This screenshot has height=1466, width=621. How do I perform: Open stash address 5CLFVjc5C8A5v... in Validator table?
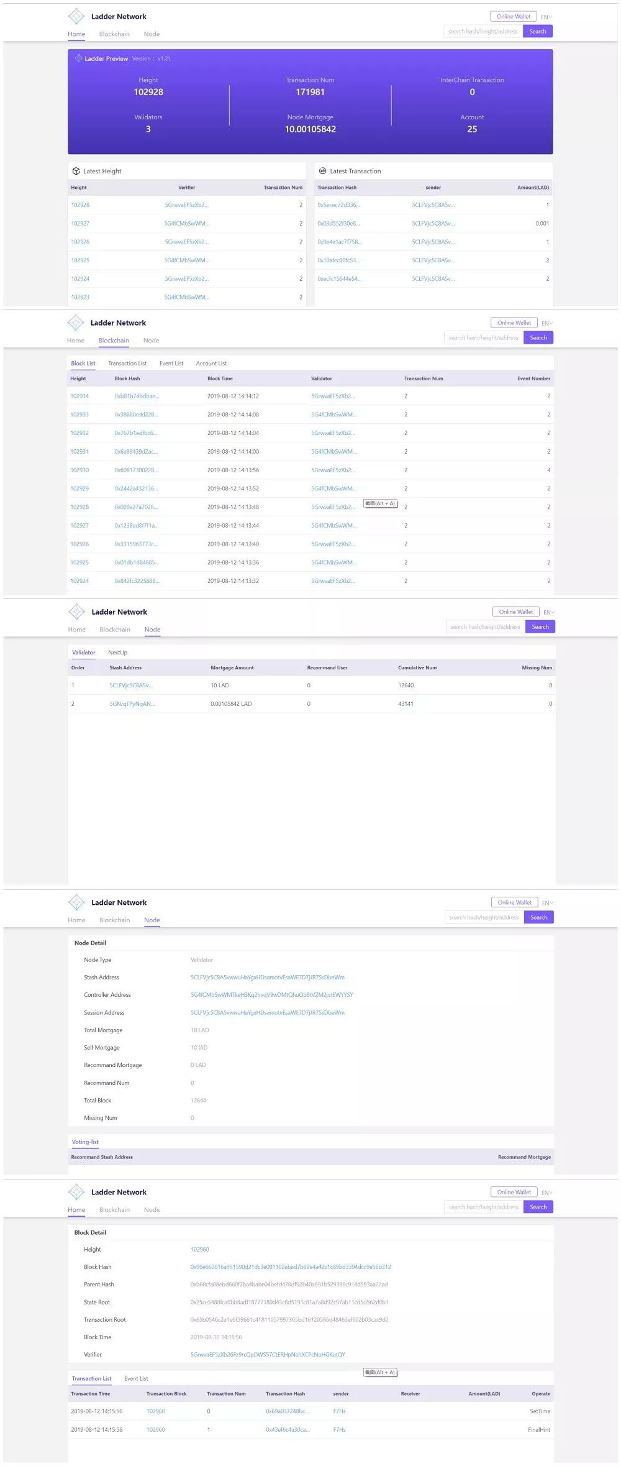click(131, 685)
